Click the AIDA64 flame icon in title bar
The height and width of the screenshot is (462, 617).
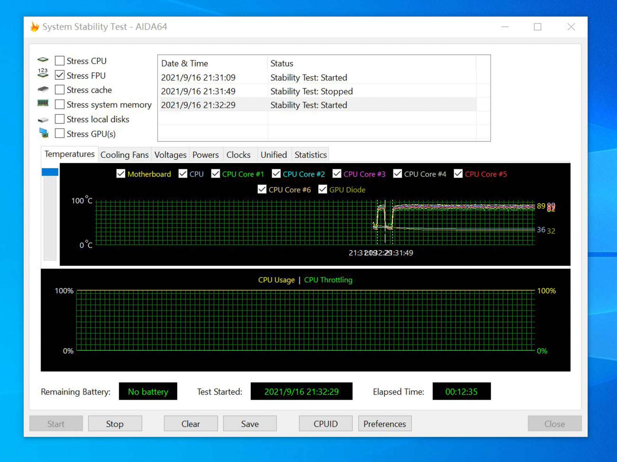pos(35,27)
